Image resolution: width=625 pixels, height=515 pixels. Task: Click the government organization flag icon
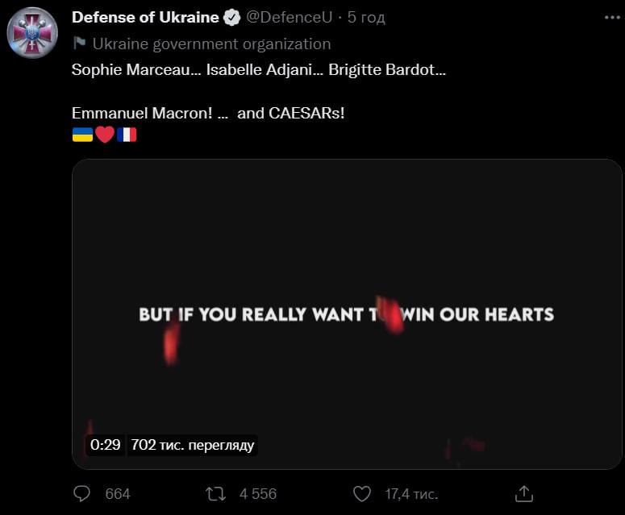(79, 44)
